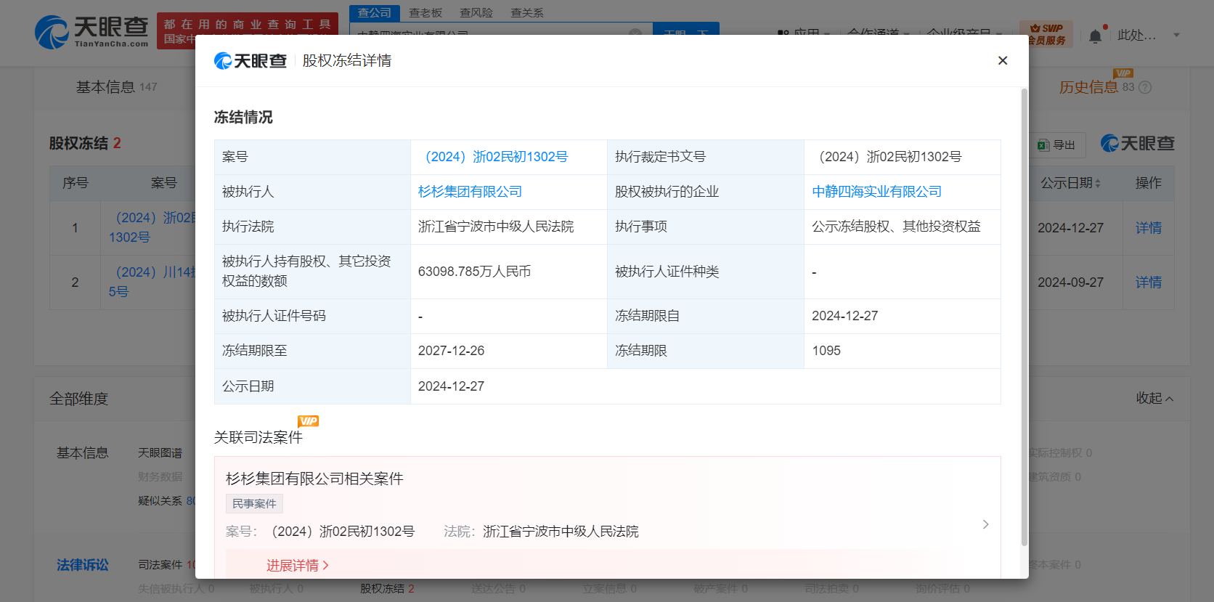Click background case link (2024)浙02 1302号

click(152, 227)
